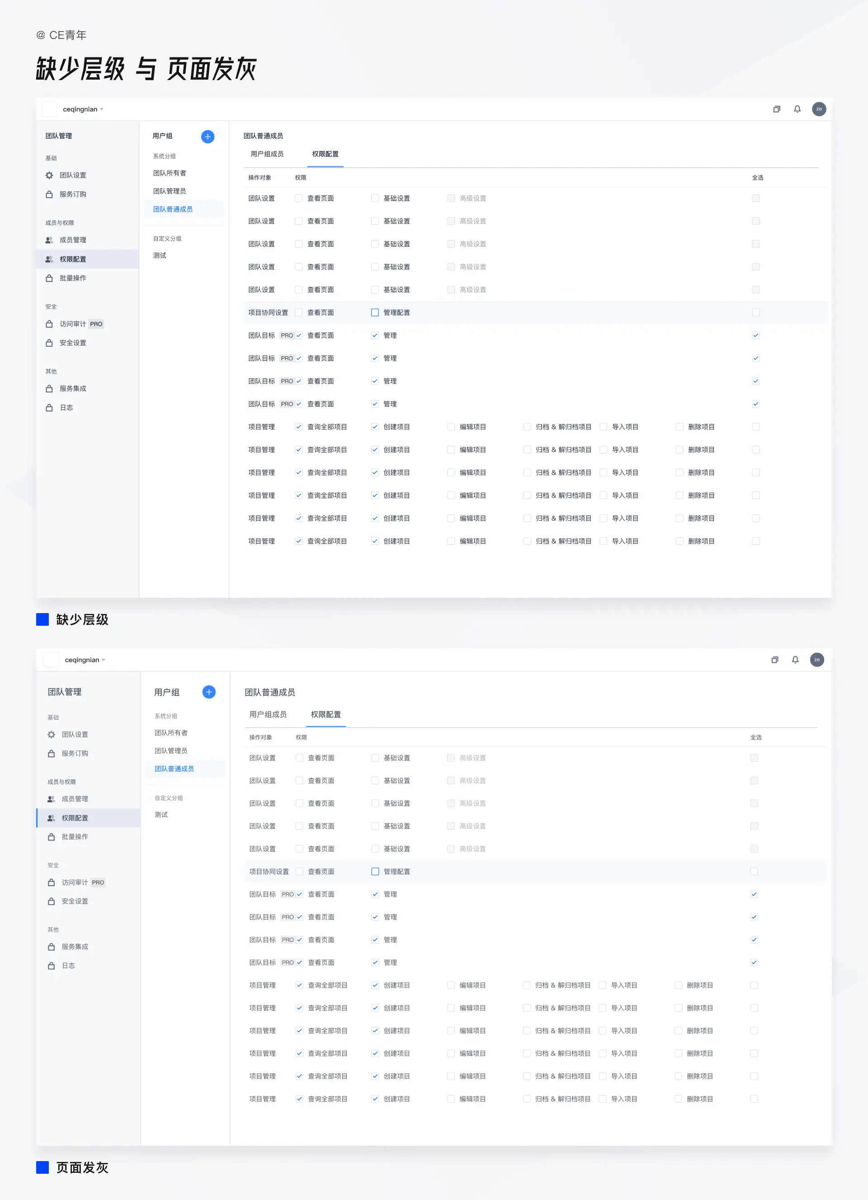Click the 安全设置 sidebar icon in 页面发灰 mockup
This screenshot has height=1200, width=868.
(51, 901)
